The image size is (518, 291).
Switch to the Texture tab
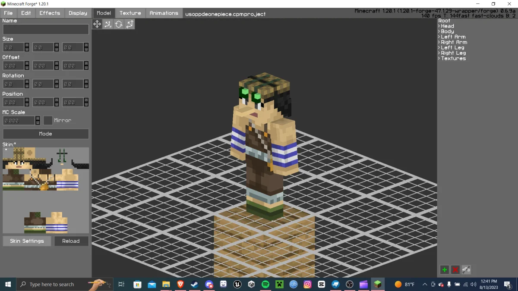pos(130,13)
